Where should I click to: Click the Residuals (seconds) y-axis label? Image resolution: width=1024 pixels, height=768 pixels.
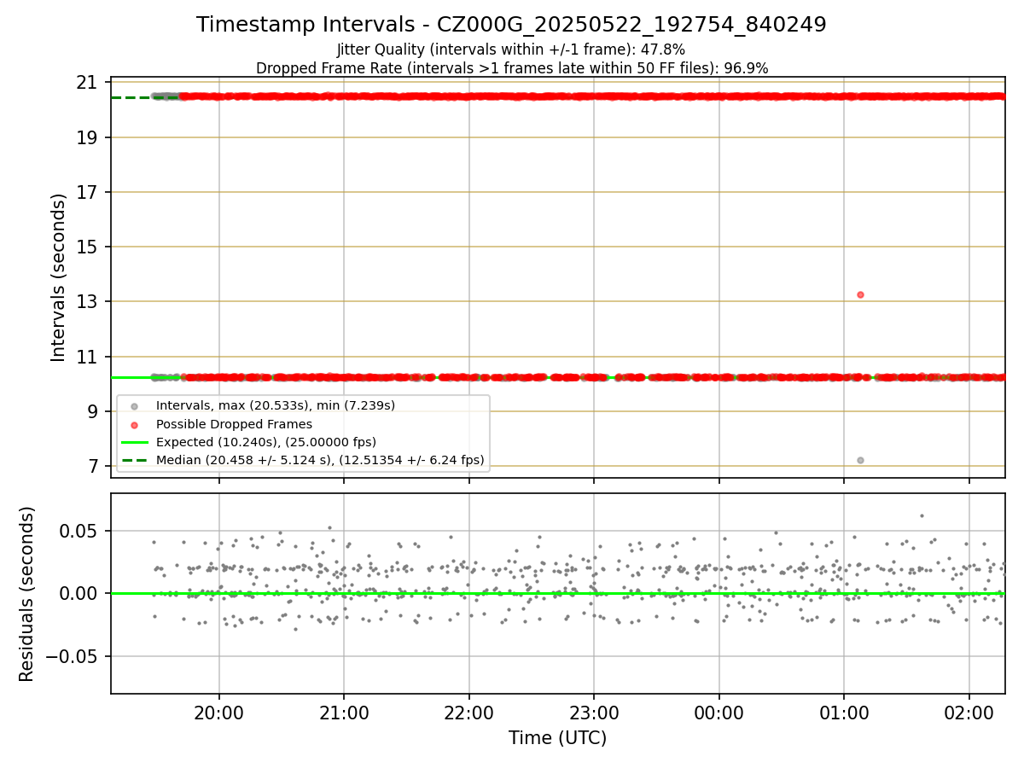(x=27, y=594)
